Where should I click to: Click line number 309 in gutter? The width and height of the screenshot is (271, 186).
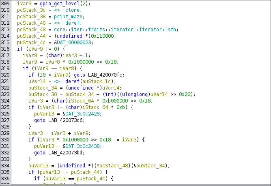tap(7, 4)
